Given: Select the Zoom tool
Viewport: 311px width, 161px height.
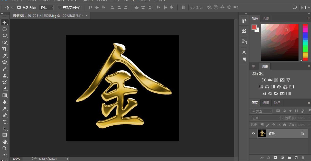Looking at the screenshot, I should click(4, 149).
